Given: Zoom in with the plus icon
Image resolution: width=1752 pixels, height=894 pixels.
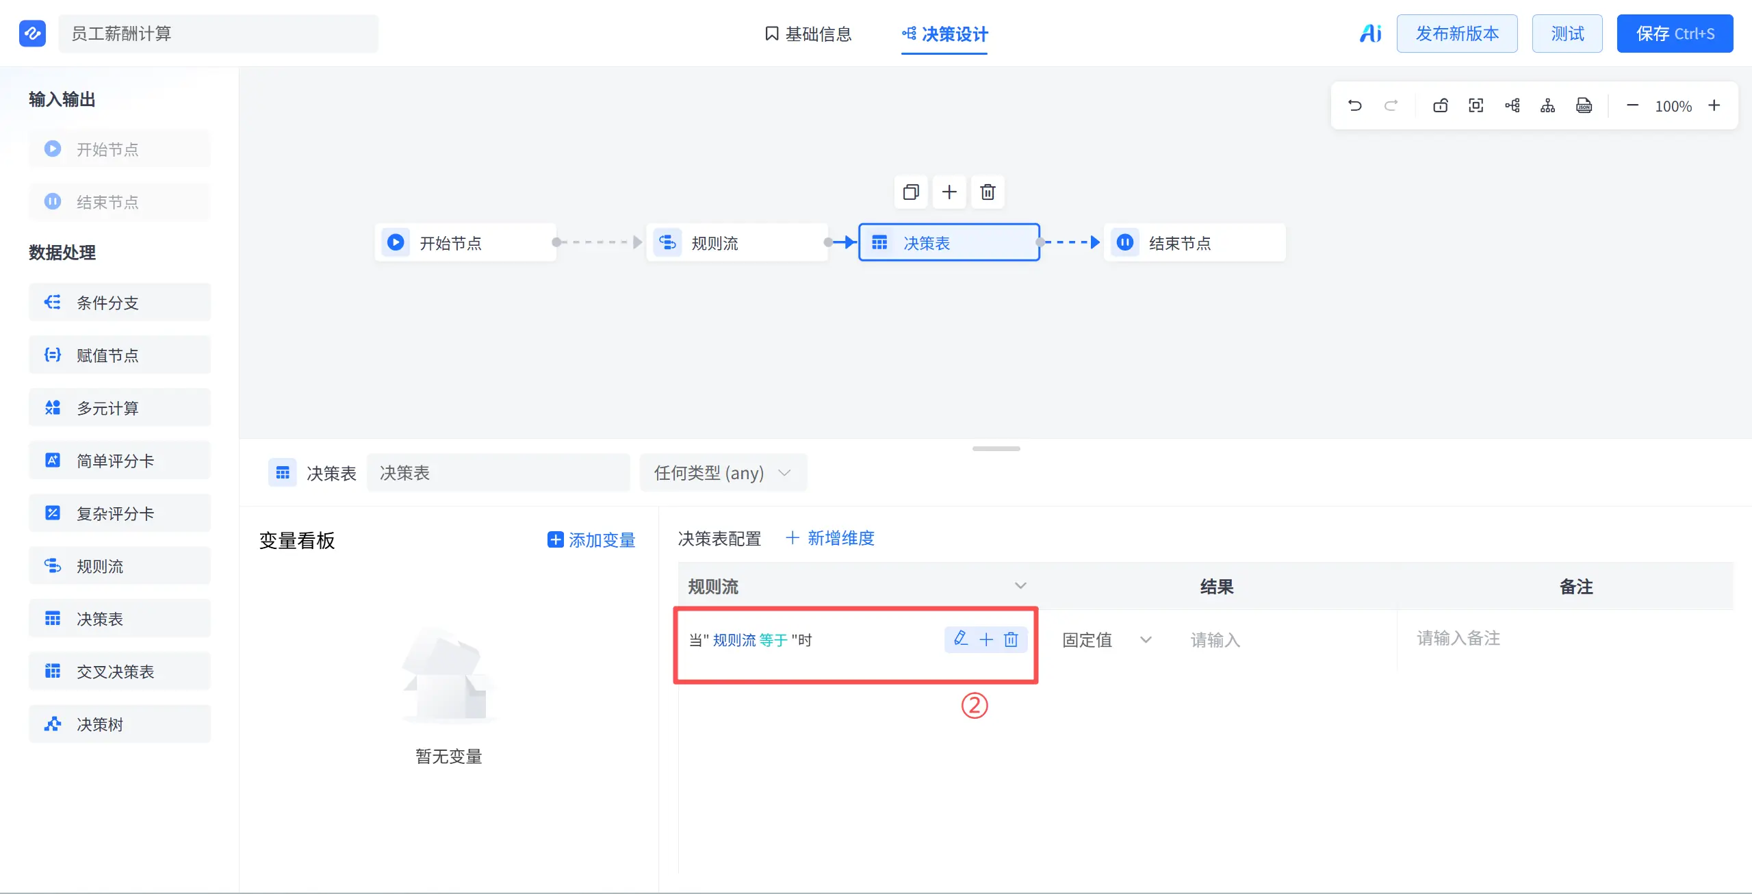Looking at the screenshot, I should click(x=1714, y=105).
